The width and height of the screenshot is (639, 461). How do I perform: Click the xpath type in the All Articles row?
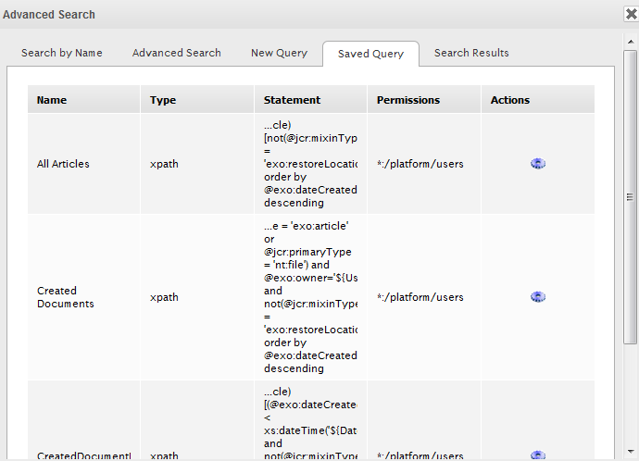[x=164, y=164]
